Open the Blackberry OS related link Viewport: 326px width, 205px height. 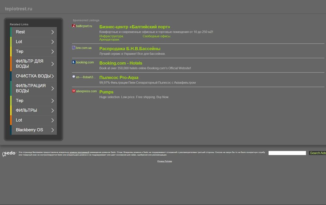pyautogui.click(x=34, y=130)
